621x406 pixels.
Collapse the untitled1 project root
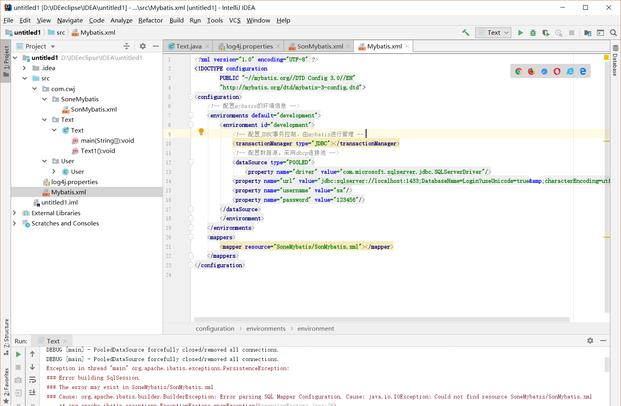coord(15,58)
